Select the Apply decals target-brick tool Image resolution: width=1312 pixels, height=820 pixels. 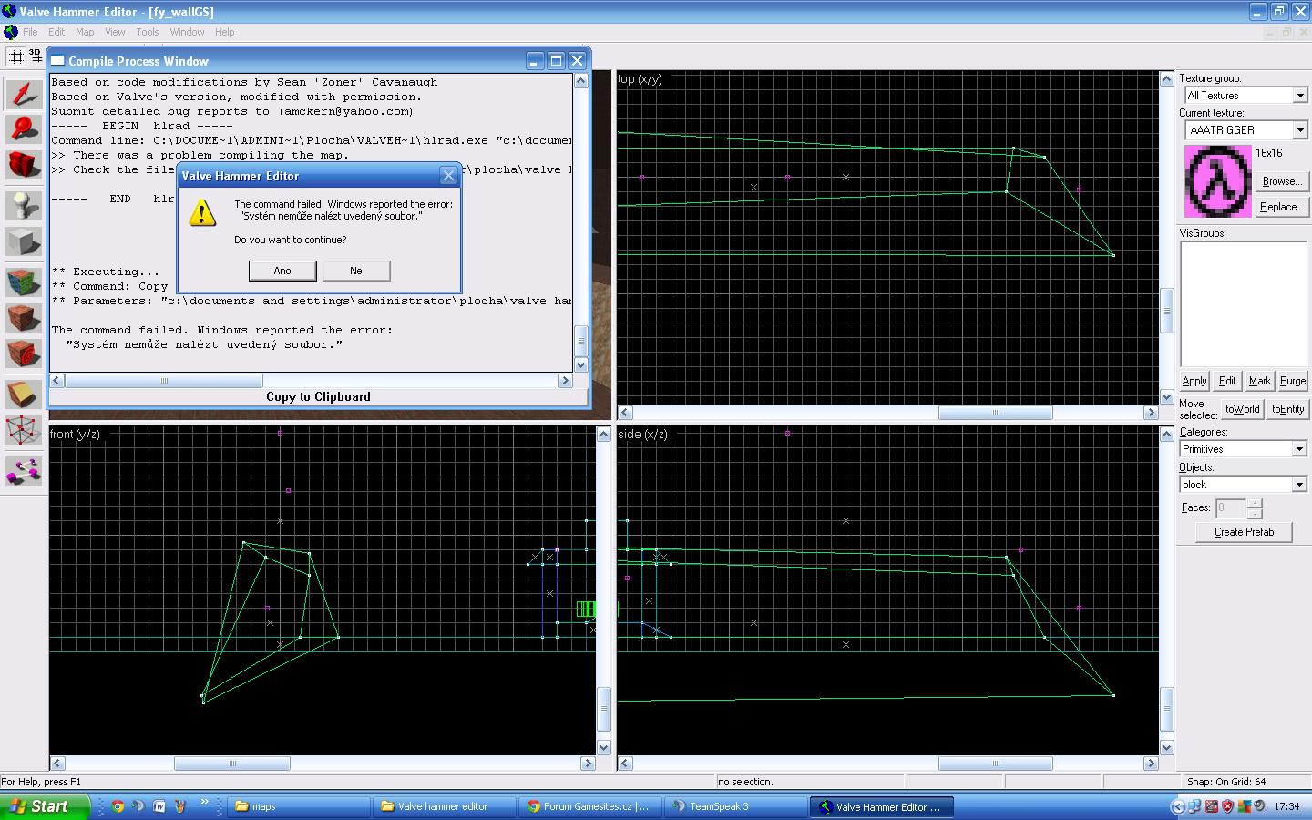click(x=24, y=354)
